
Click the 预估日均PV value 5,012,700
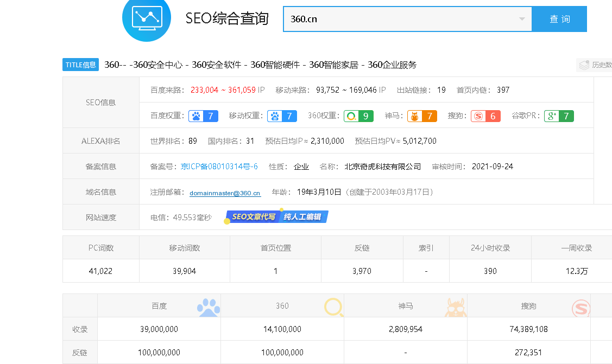click(420, 141)
